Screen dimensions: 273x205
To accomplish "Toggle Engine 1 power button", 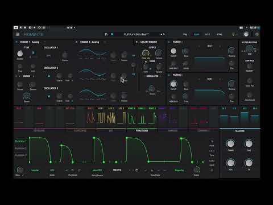I will [16, 42].
